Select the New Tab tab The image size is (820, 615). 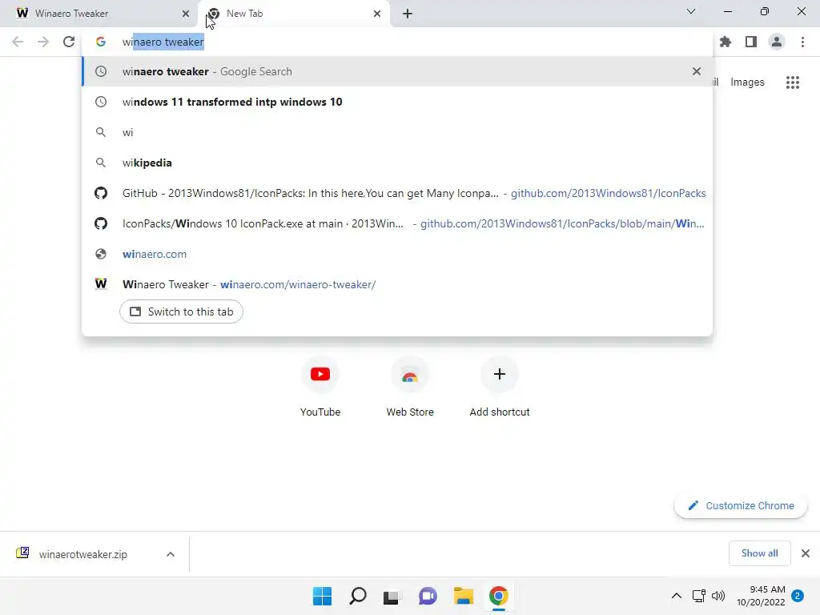click(295, 14)
